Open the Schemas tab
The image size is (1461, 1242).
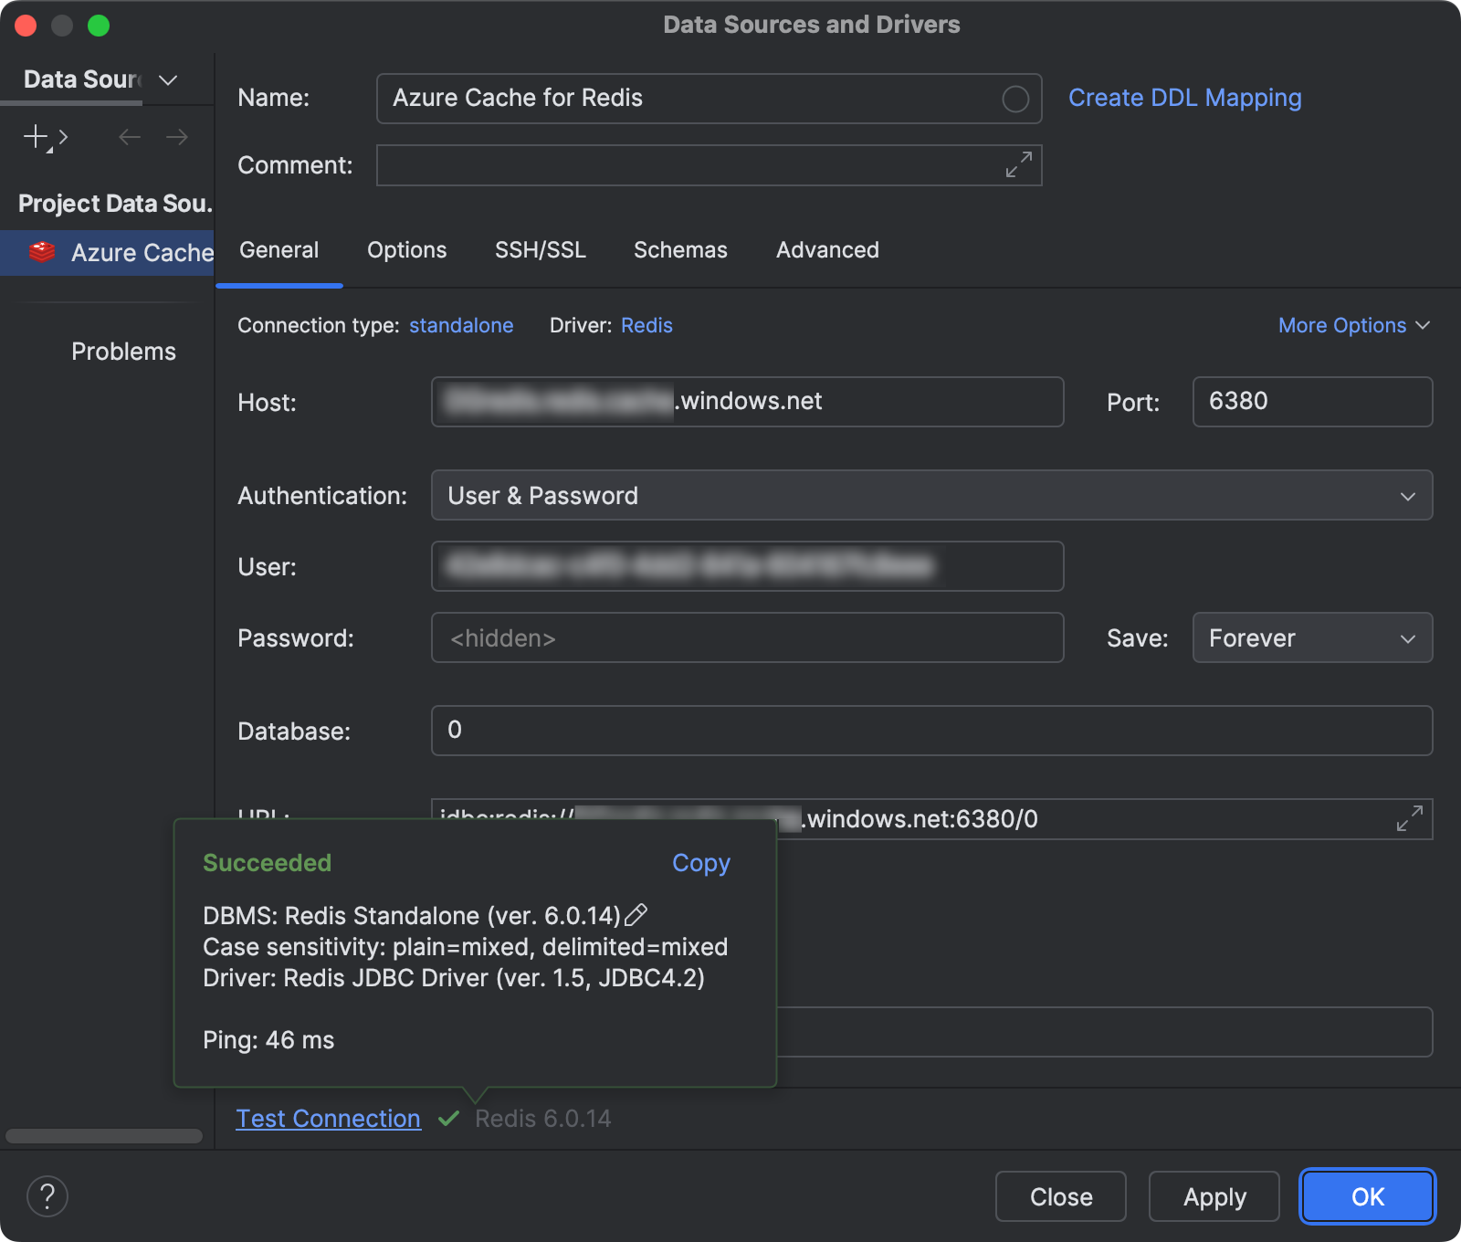pyautogui.click(x=679, y=249)
